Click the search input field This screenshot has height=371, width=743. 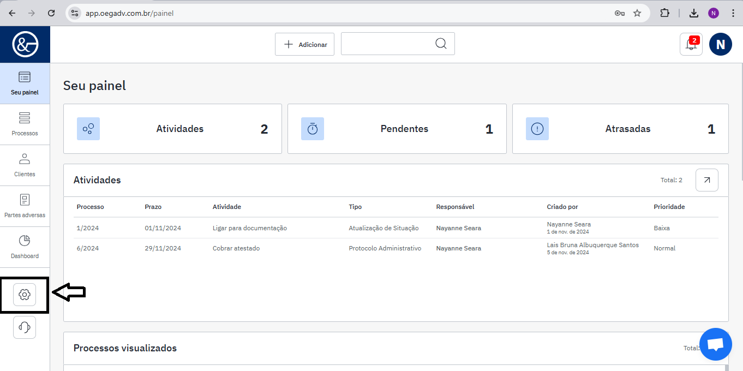point(387,44)
